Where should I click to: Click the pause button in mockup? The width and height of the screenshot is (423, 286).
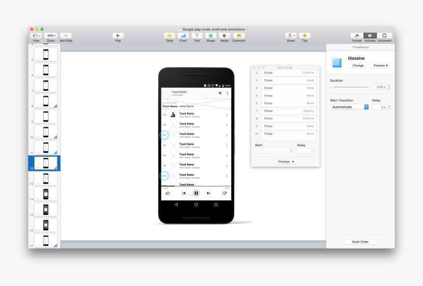(196, 193)
